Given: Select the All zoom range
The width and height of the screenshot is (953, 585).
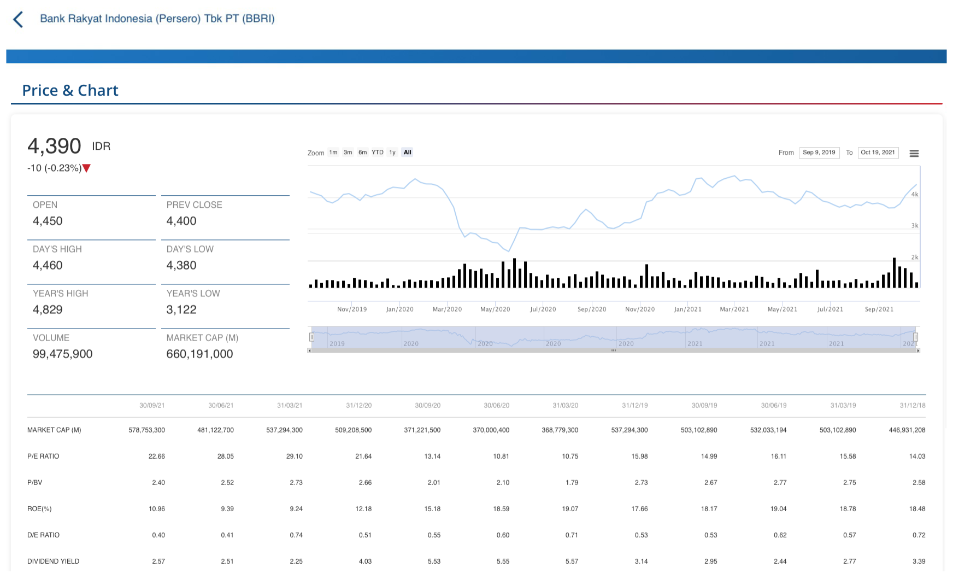Looking at the screenshot, I should (408, 153).
